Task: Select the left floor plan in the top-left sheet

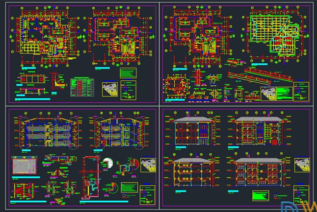Action: pos(45,36)
